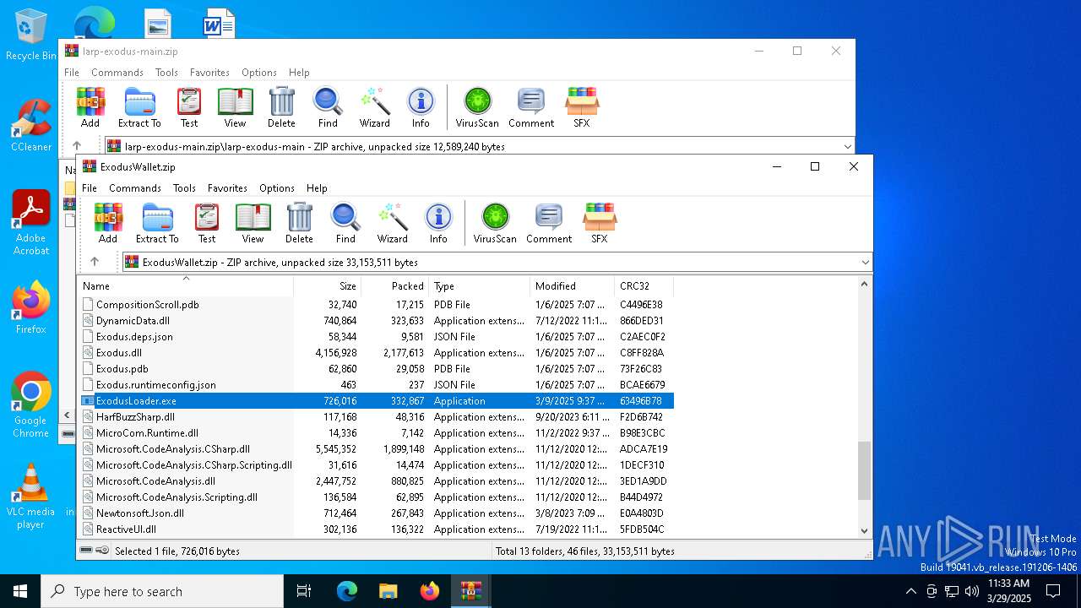Image resolution: width=1081 pixels, height=608 pixels.
Task: Click scroll down arrow in file list
Action: coord(864,530)
